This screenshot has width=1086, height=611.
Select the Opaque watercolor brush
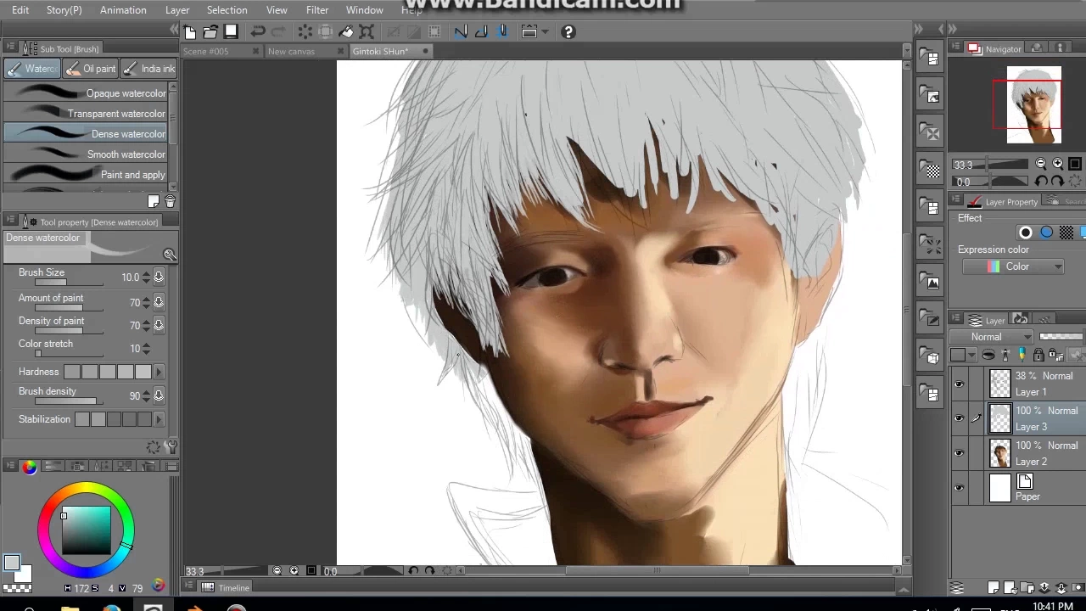coord(86,93)
